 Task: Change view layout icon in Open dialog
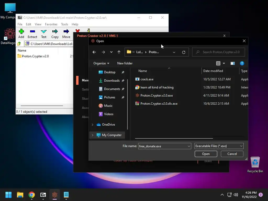218,63
